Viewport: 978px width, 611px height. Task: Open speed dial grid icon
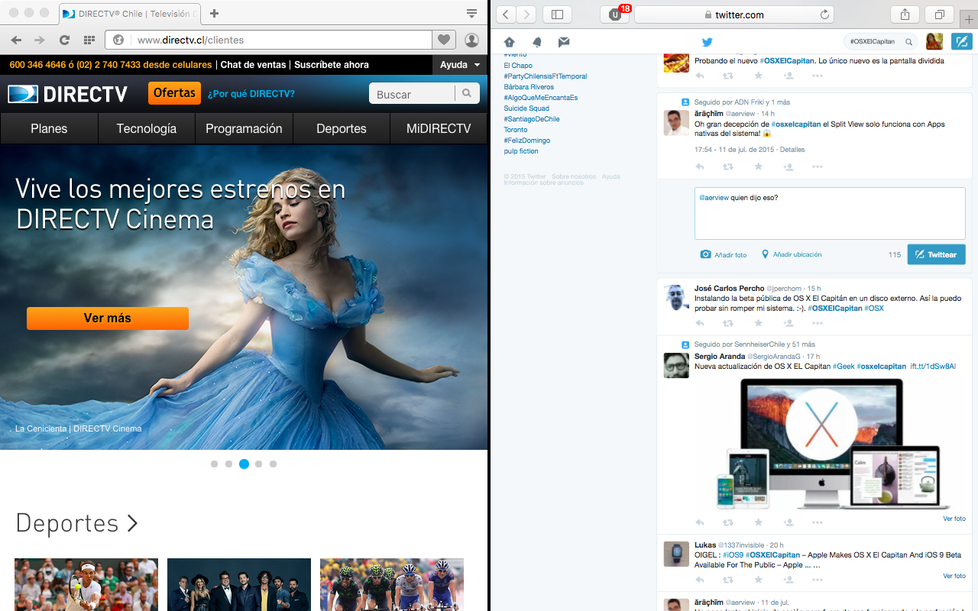89,40
